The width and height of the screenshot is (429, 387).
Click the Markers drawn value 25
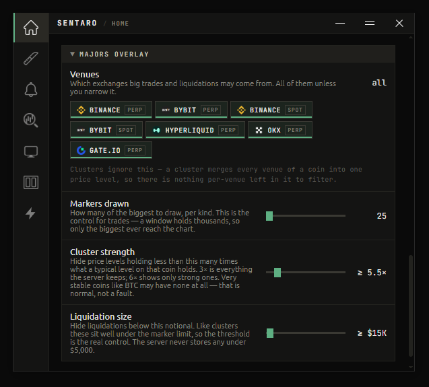coord(381,216)
